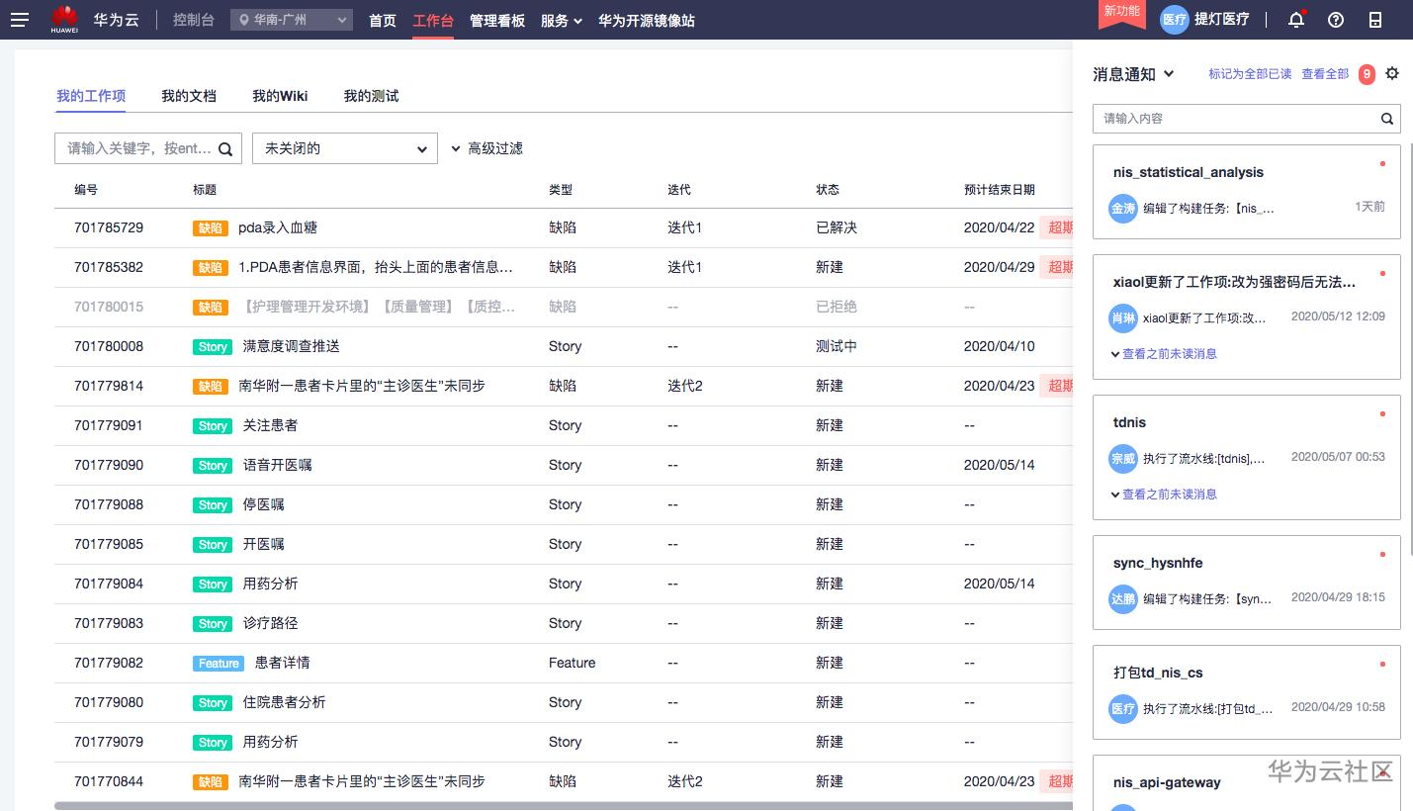Click the 缺陷 tag on pda录入血糖 row
The width and height of the screenshot is (1413, 811).
211,228
